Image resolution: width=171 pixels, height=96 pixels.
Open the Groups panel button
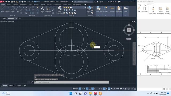click(x=105, y=9)
